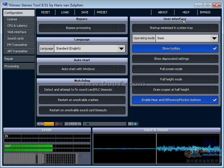The height and width of the screenshot is (168, 224).
Task: Toggle sound card/VLC timeout detection
Action: click(82, 90)
